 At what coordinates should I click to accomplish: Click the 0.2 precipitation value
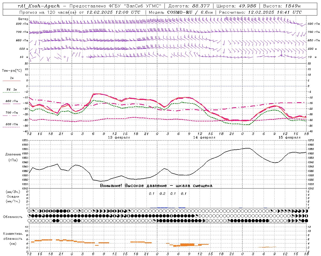163,193
